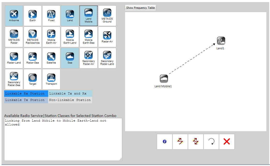Screen dimensions: 270x166
Task: Pick the Radar-Air station tile
Action: [107, 37]
